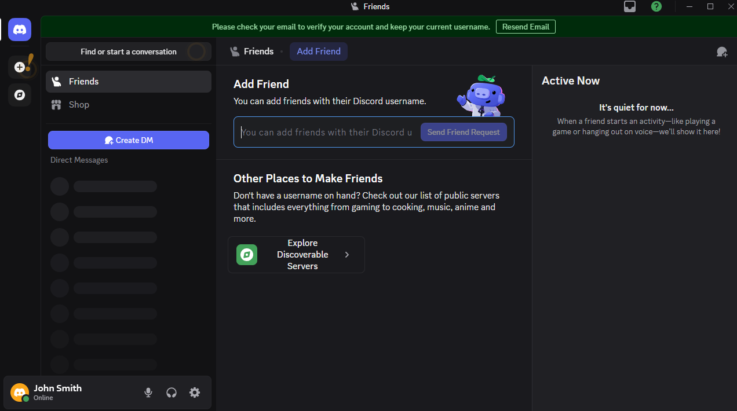This screenshot has width=737, height=411.
Task: Open Discover servers compass icon in sidebar
Action: pos(20,95)
